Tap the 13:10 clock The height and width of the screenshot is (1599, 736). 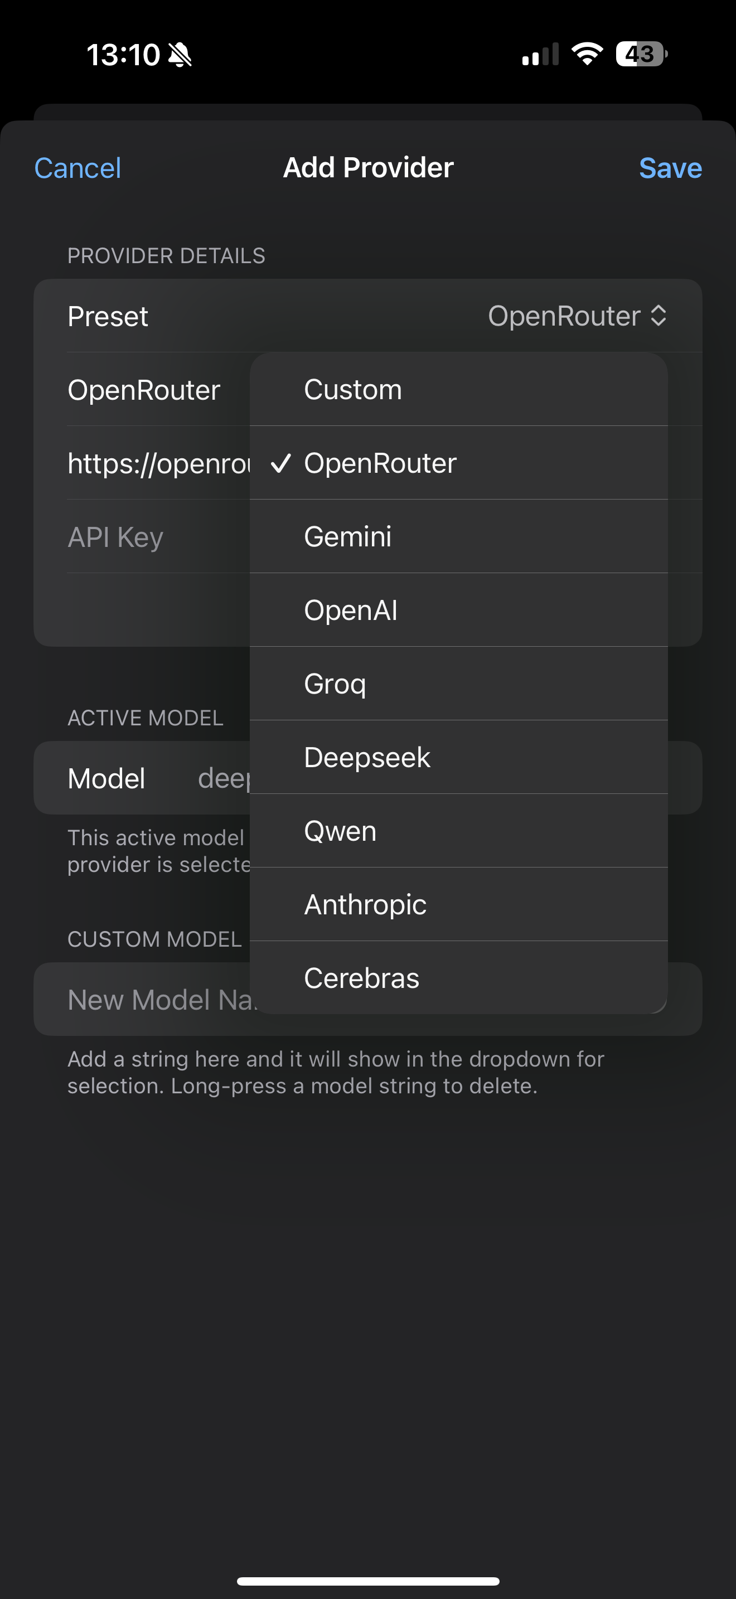(123, 55)
